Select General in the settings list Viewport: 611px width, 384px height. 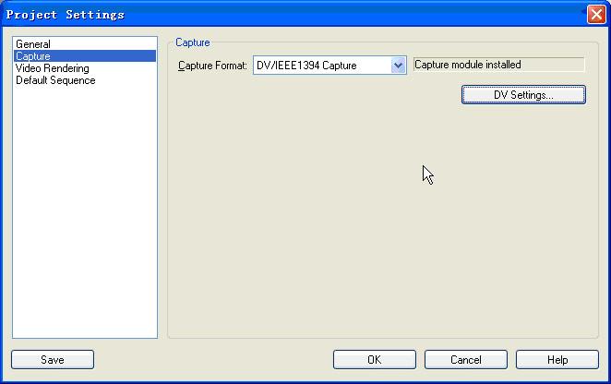click(x=85, y=44)
